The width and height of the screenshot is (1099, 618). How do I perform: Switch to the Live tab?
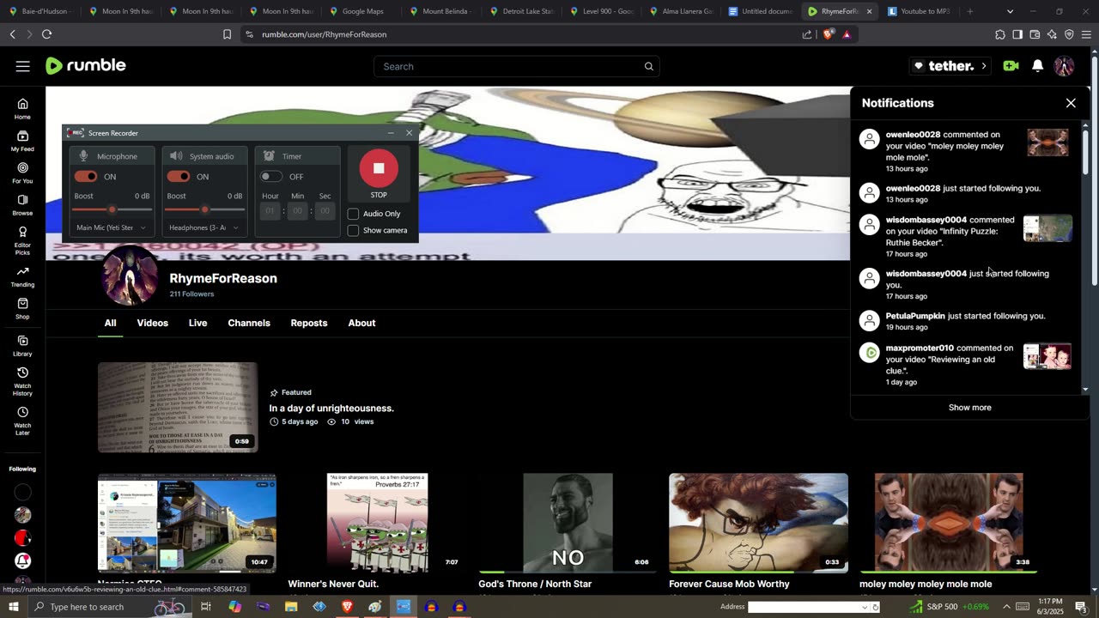coord(197,323)
